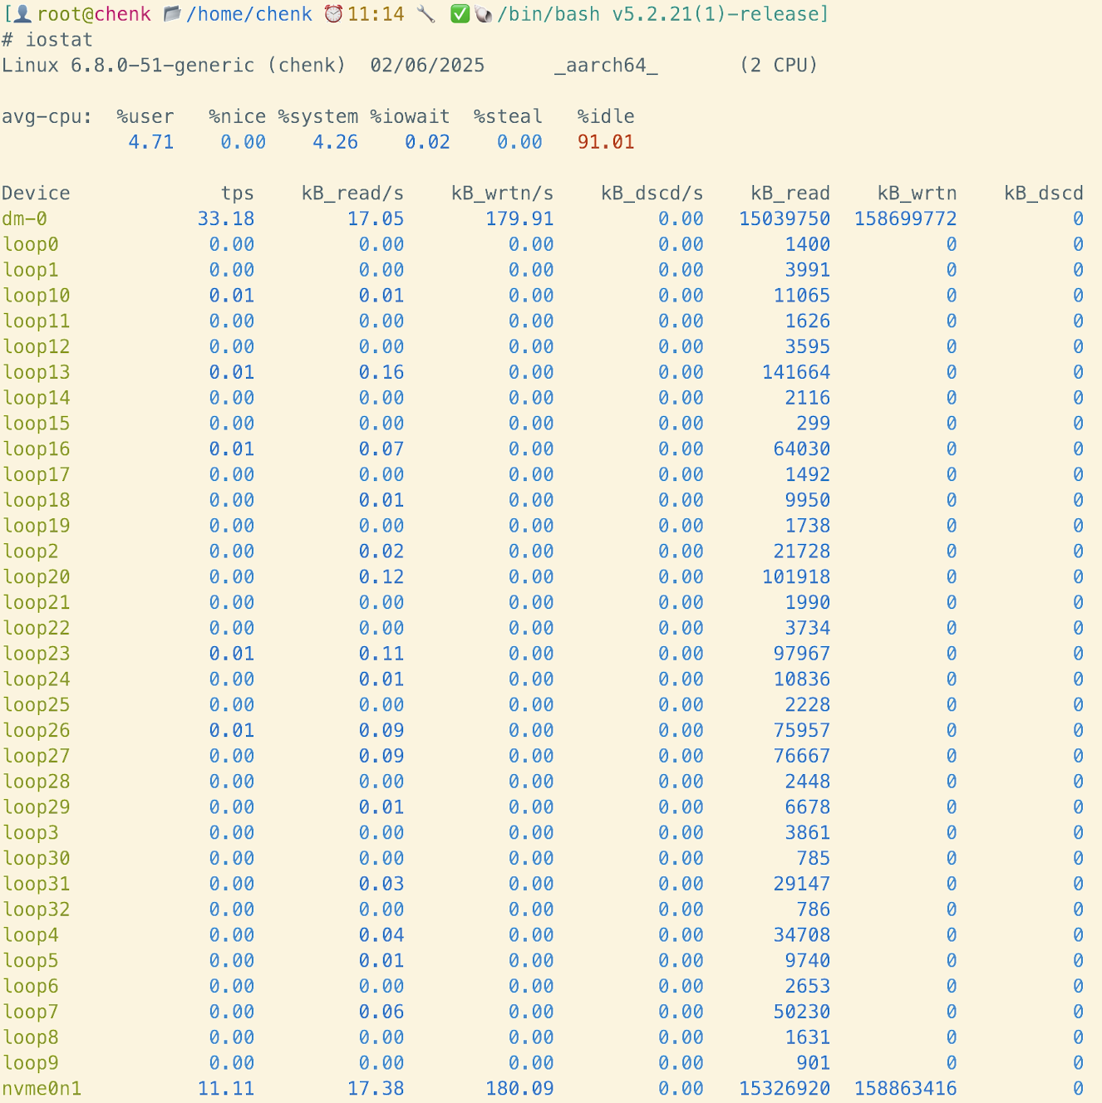The image size is (1102, 1103).
Task: Click the folder icon before /home/chenk
Action: click(x=172, y=14)
